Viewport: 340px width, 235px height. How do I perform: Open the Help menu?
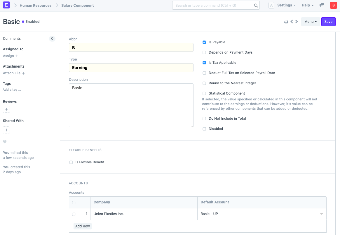point(307,5)
